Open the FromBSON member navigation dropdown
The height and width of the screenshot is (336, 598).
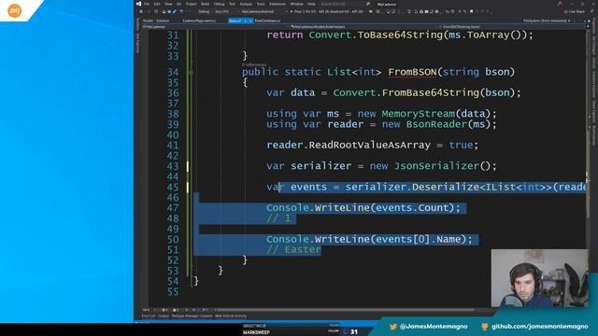click(x=511, y=27)
